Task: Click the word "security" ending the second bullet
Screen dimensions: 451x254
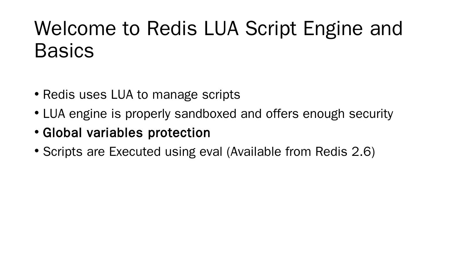Action: (371, 114)
